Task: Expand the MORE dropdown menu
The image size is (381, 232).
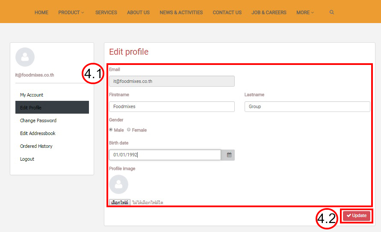Action: (x=305, y=12)
